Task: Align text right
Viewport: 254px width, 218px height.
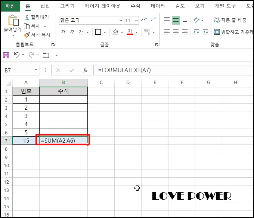Action: pos(185,32)
